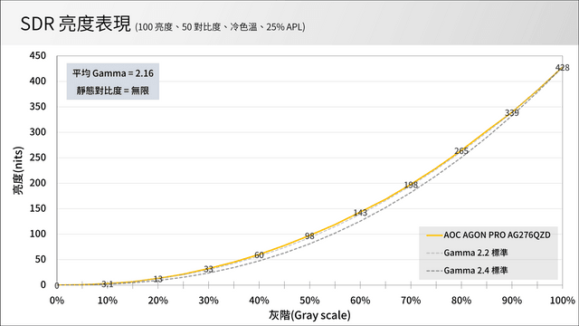Click the data label '339'
The image size is (579, 326).
(512, 112)
